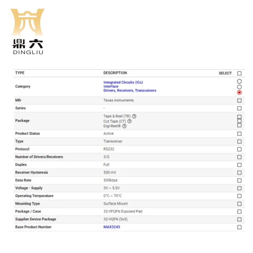Check the Base Product Number checkbox
Viewport: 253px width, 253px height.
pos(239,227)
